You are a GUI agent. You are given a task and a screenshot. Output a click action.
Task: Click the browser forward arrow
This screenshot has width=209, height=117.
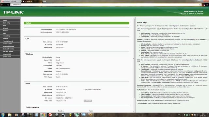coord(5,5)
